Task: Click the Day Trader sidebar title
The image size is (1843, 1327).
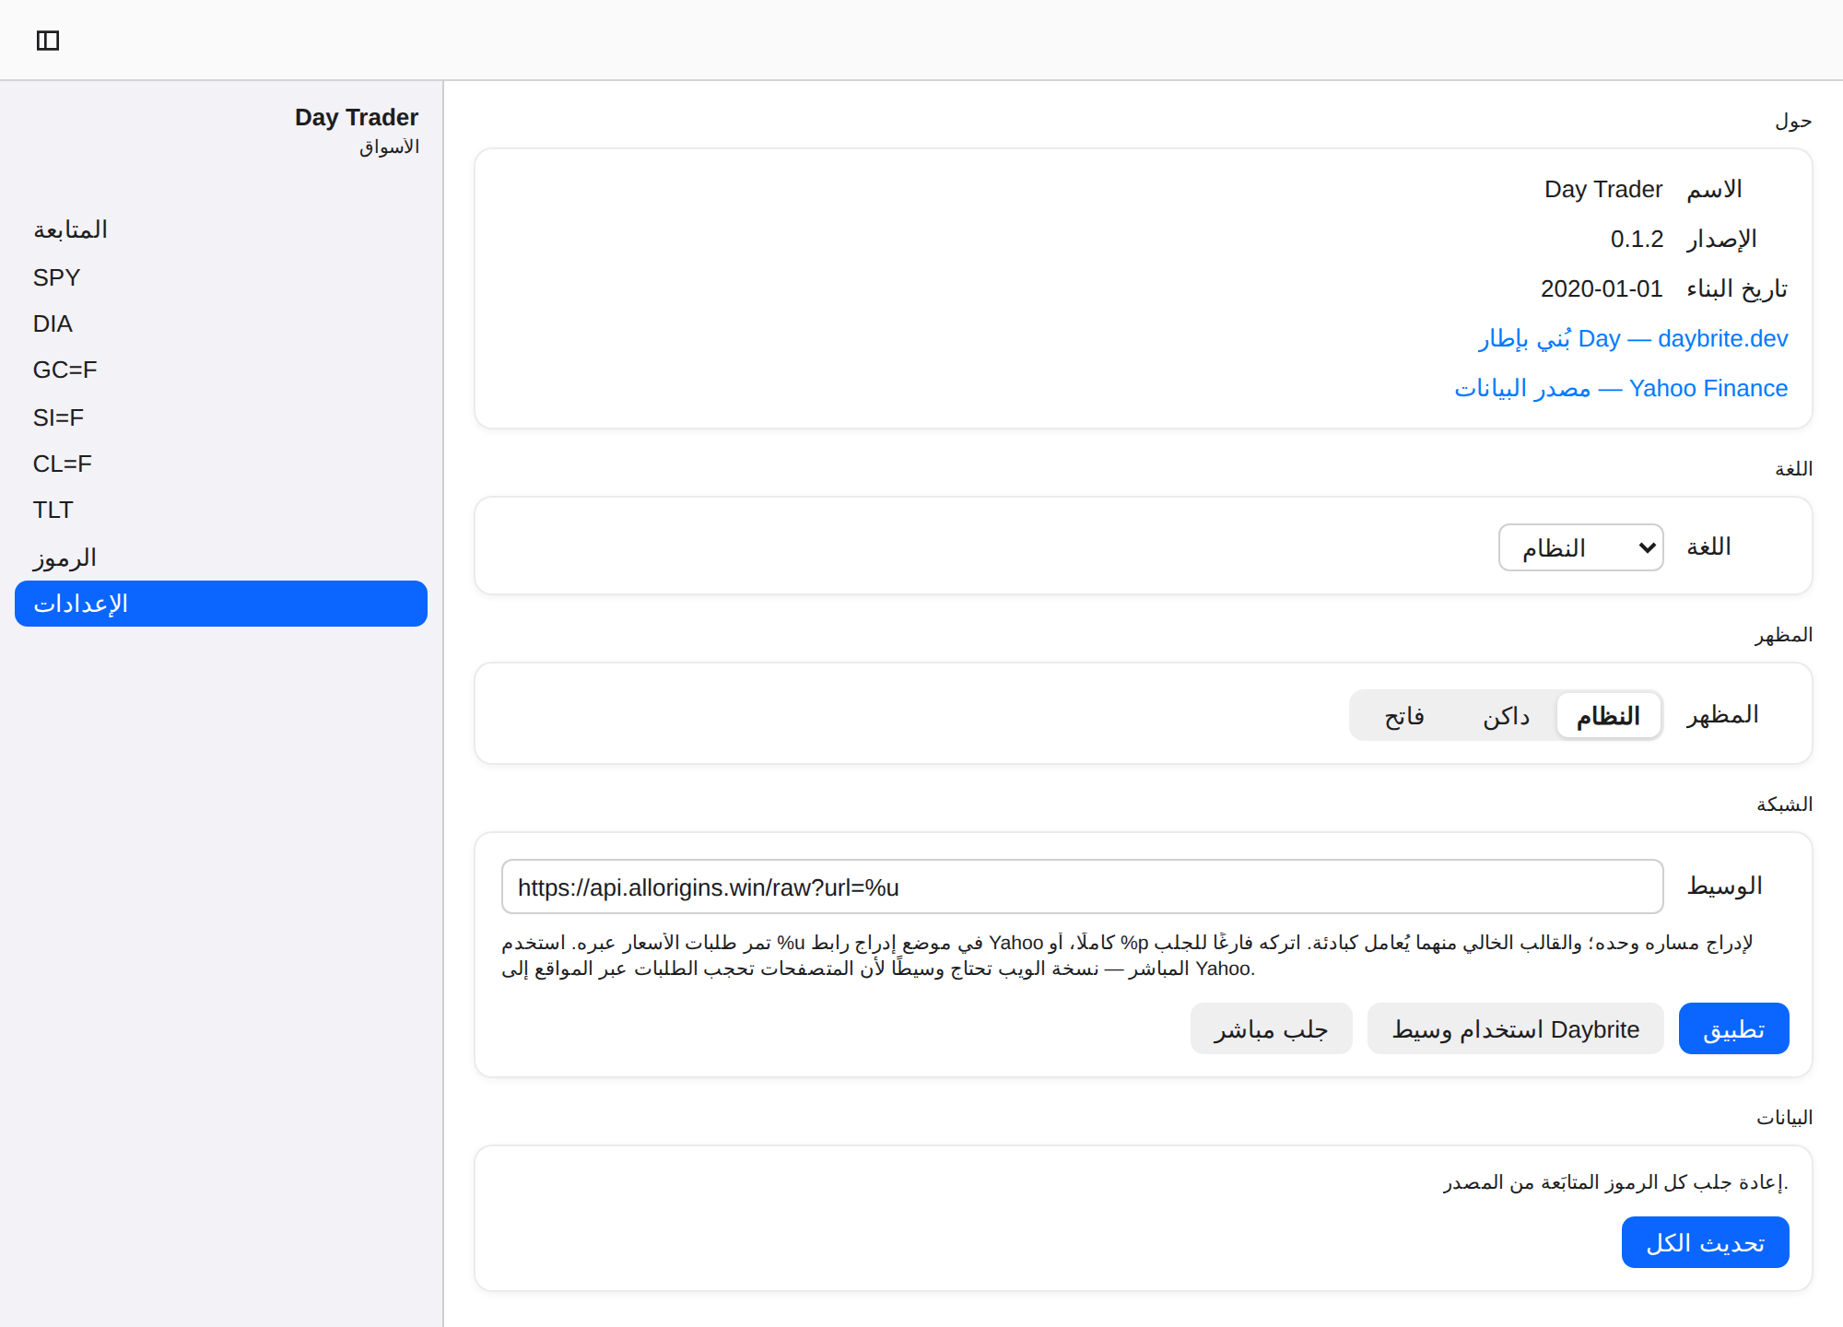Action: (357, 117)
